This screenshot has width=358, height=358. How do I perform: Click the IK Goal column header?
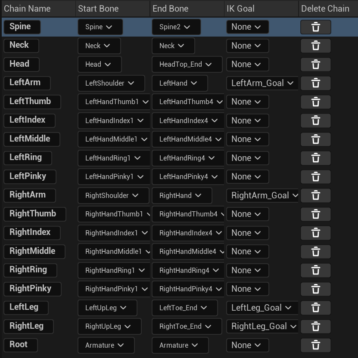click(261, 9)
